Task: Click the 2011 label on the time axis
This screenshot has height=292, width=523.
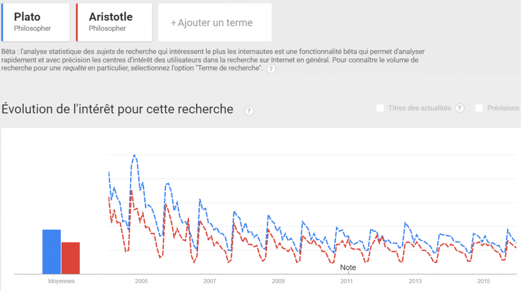Action: [x=346, y=281]
